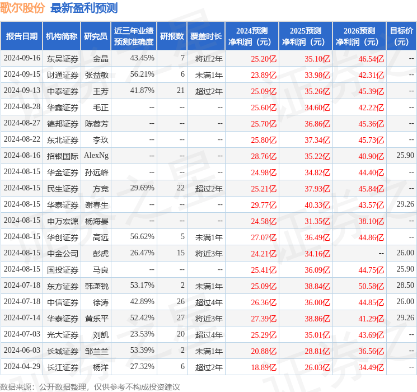Click the 华金证券 cell
The width and height of the screenshot is (417, 392).
coord(63,172)
